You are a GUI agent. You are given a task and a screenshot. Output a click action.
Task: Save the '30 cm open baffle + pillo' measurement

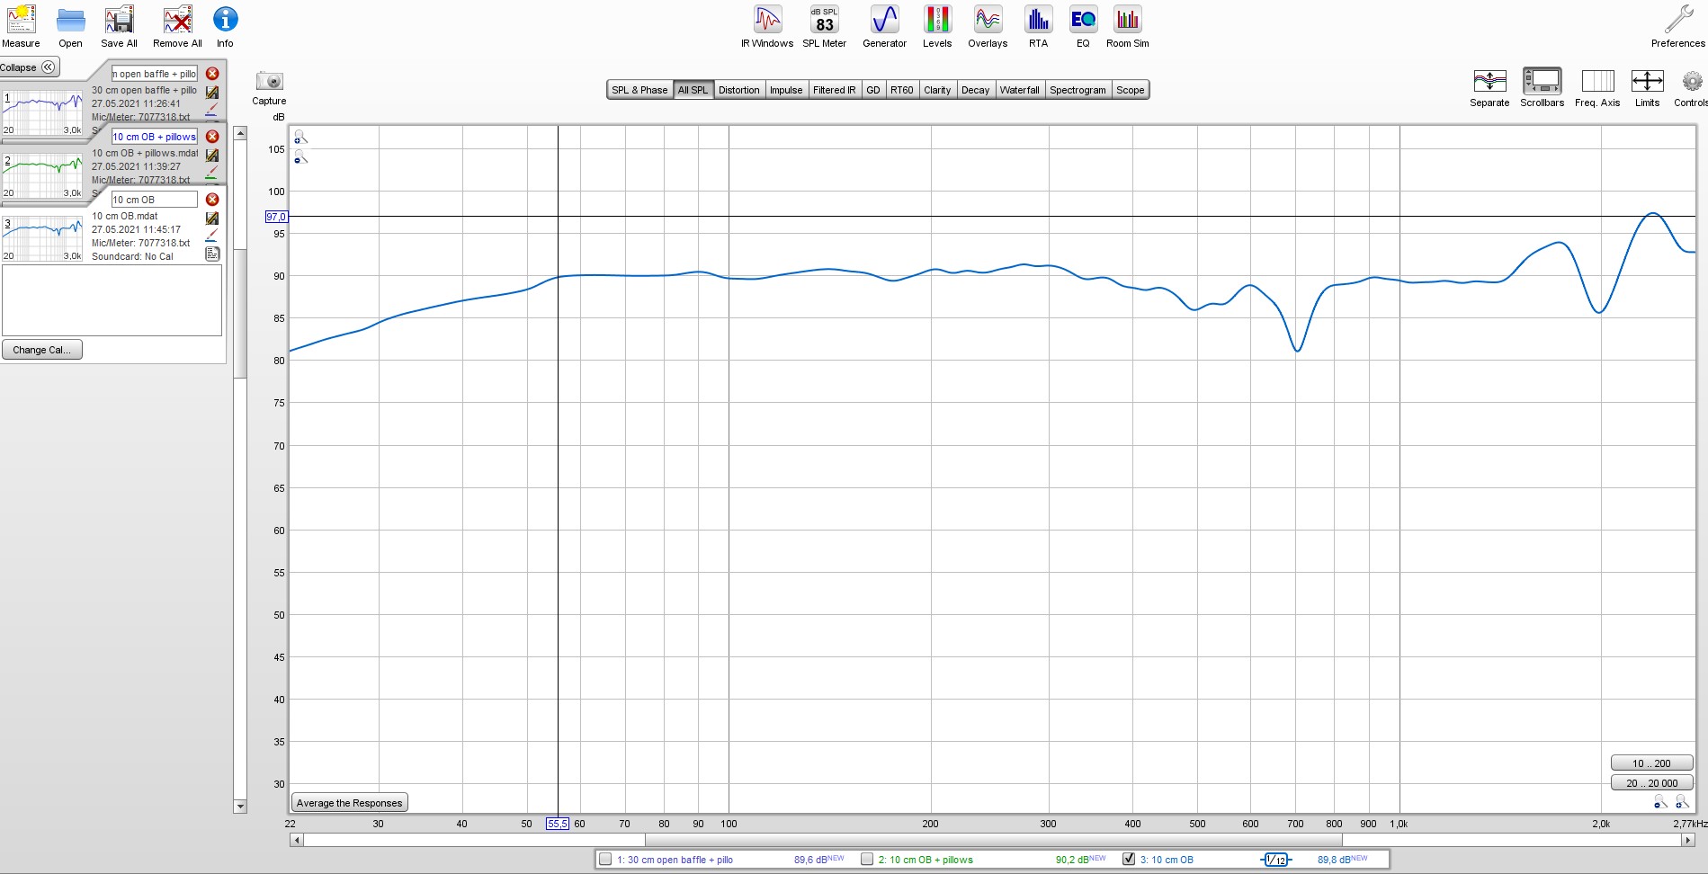tap(212, 92)
